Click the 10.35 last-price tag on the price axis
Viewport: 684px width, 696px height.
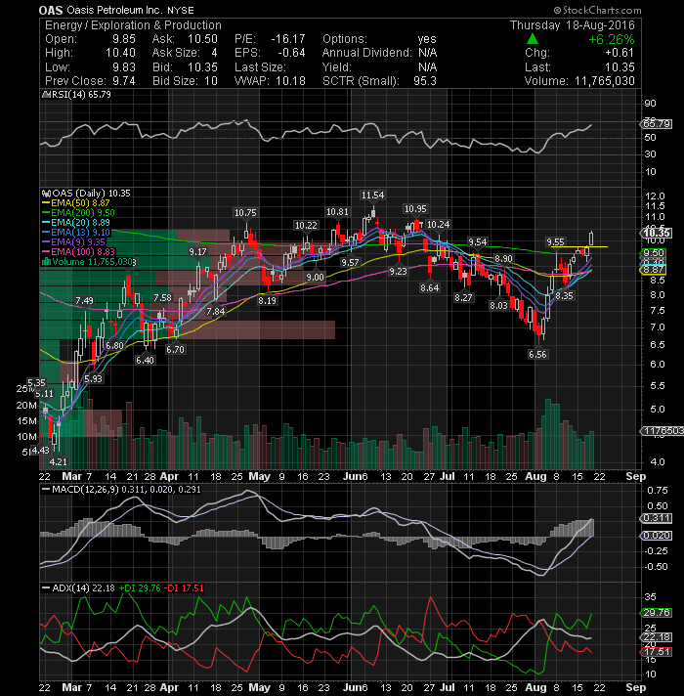click(x=657, y=233)
